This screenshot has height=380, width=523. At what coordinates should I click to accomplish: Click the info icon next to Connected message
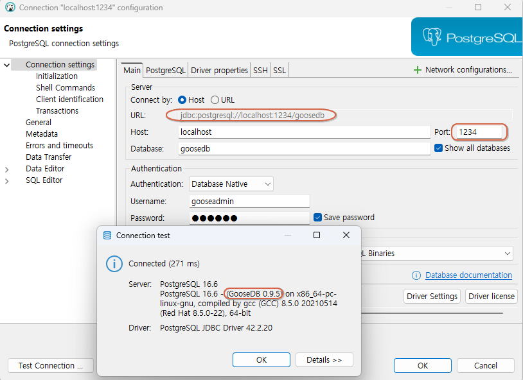coord(114,264)
